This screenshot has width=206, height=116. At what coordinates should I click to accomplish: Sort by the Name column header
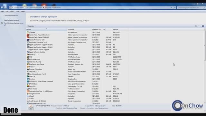pyautogui.click(x=46, y=30)
